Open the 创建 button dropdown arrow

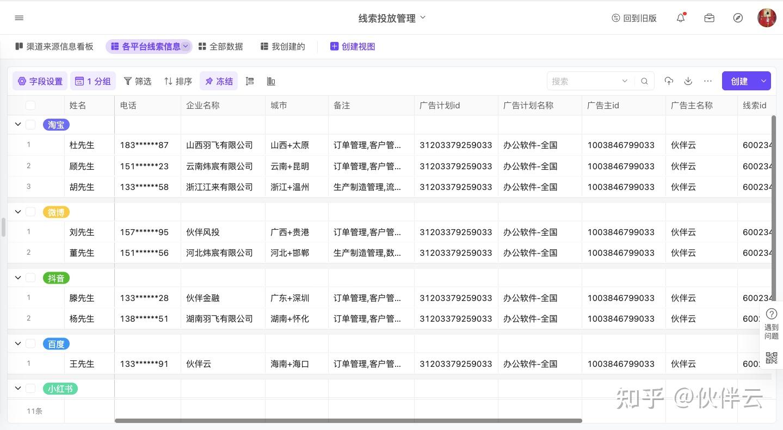(763, 81)
